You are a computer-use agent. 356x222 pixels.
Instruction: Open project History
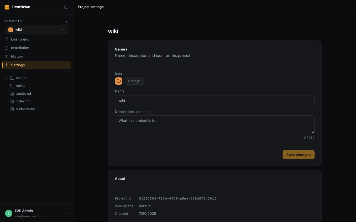click(x=36, y=57)
